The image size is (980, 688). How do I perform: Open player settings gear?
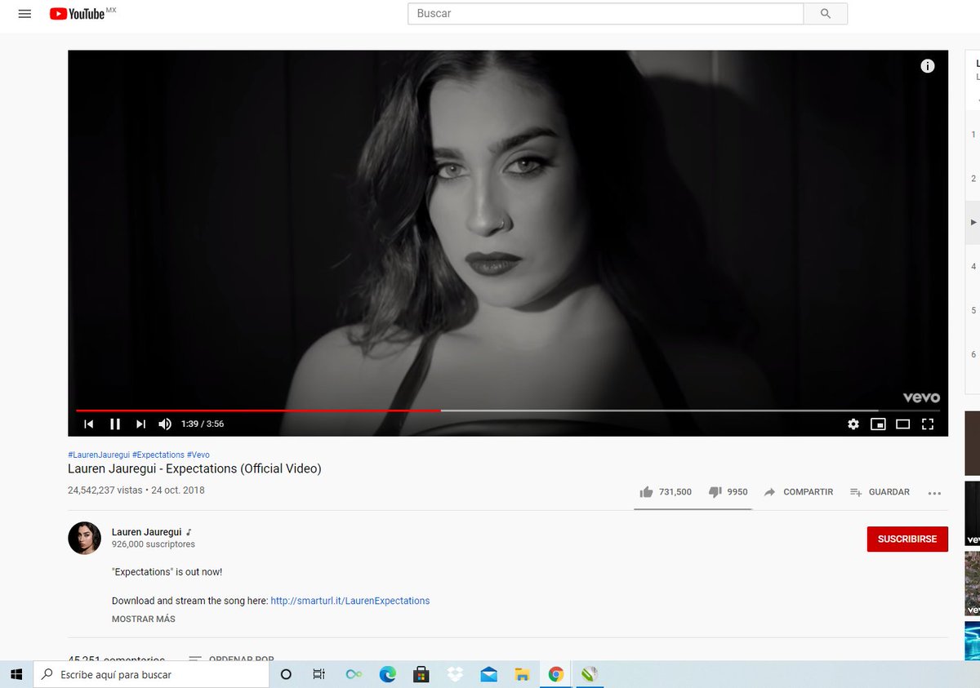(x=853, y=424)
